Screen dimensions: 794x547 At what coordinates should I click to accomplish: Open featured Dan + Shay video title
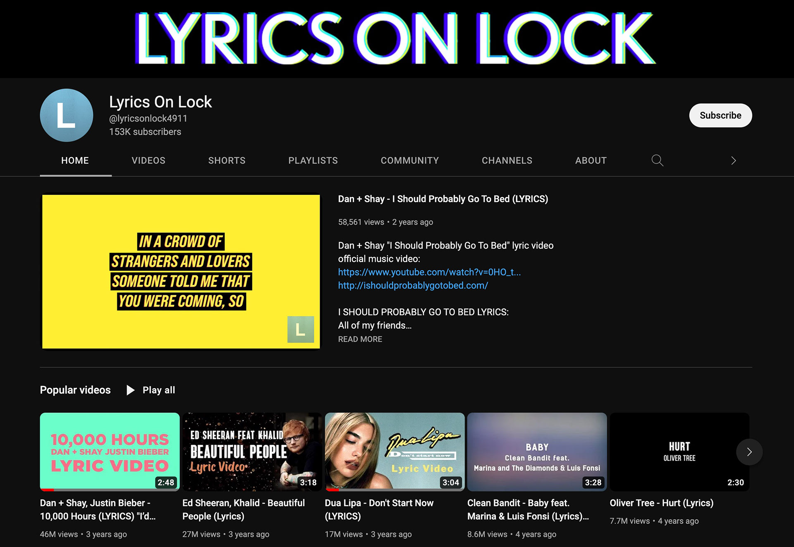pyautogui.click(x=443, y=199)
